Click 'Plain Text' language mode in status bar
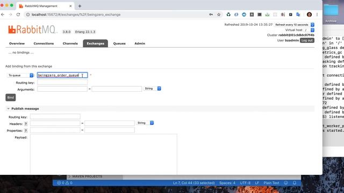 click(271, 183)
